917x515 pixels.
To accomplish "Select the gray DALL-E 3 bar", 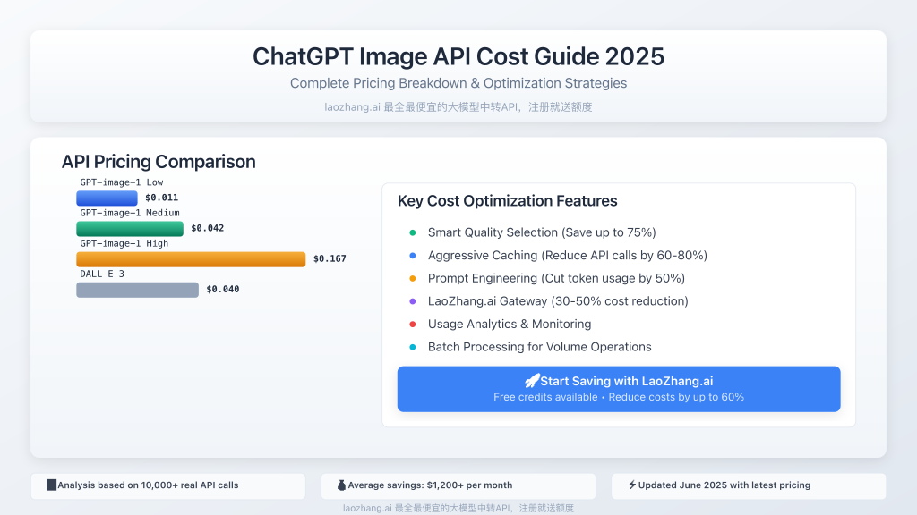I will click(x=137, y=289).
